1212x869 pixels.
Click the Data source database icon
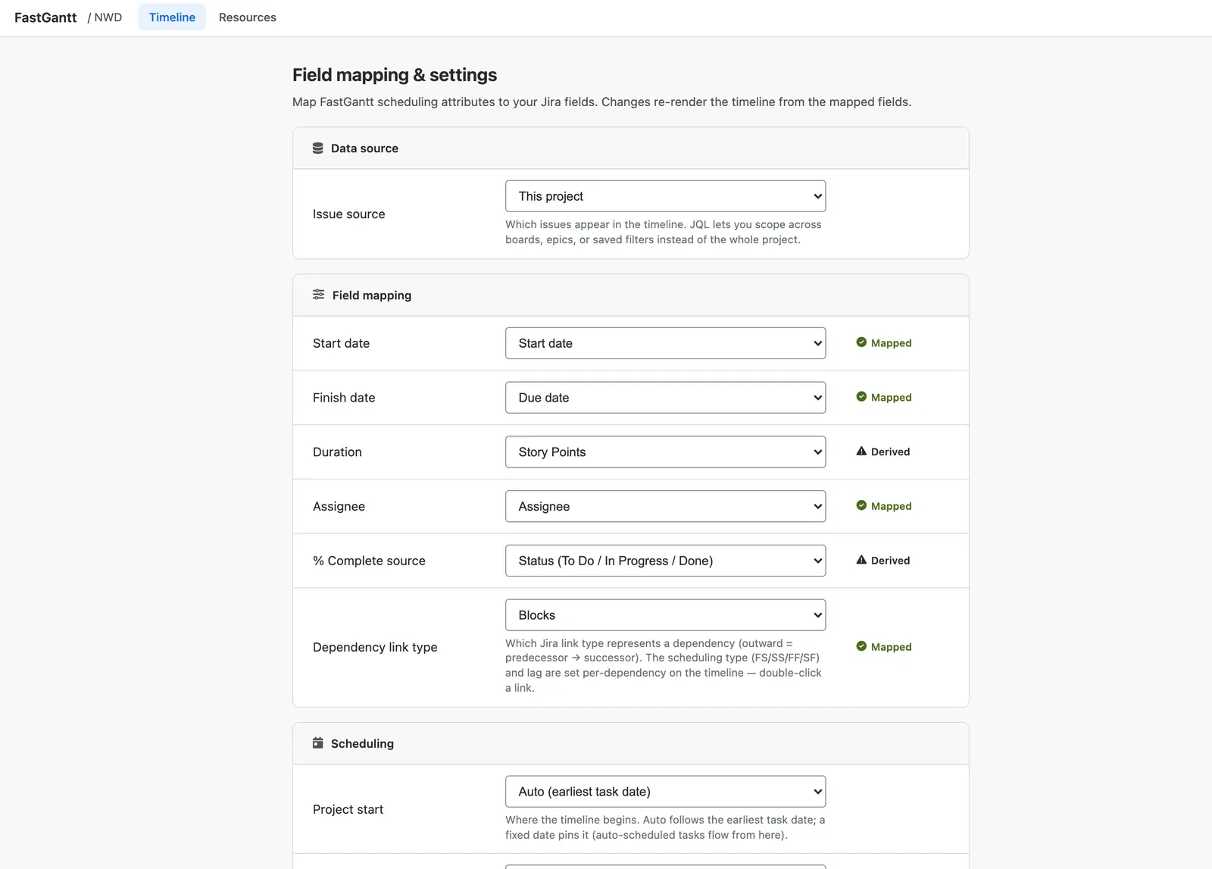coord(318,148)
